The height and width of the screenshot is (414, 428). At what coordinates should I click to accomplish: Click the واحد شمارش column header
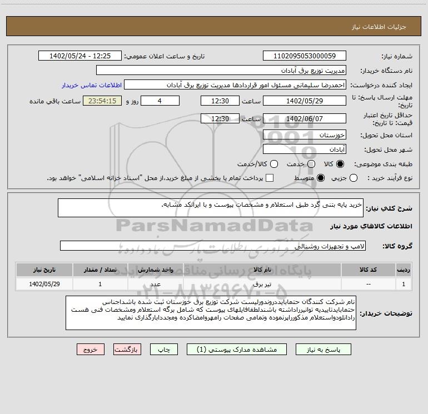tap(155, 270)
